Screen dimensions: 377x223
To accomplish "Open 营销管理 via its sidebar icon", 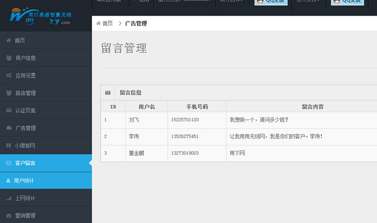I will tap(9, 215).
